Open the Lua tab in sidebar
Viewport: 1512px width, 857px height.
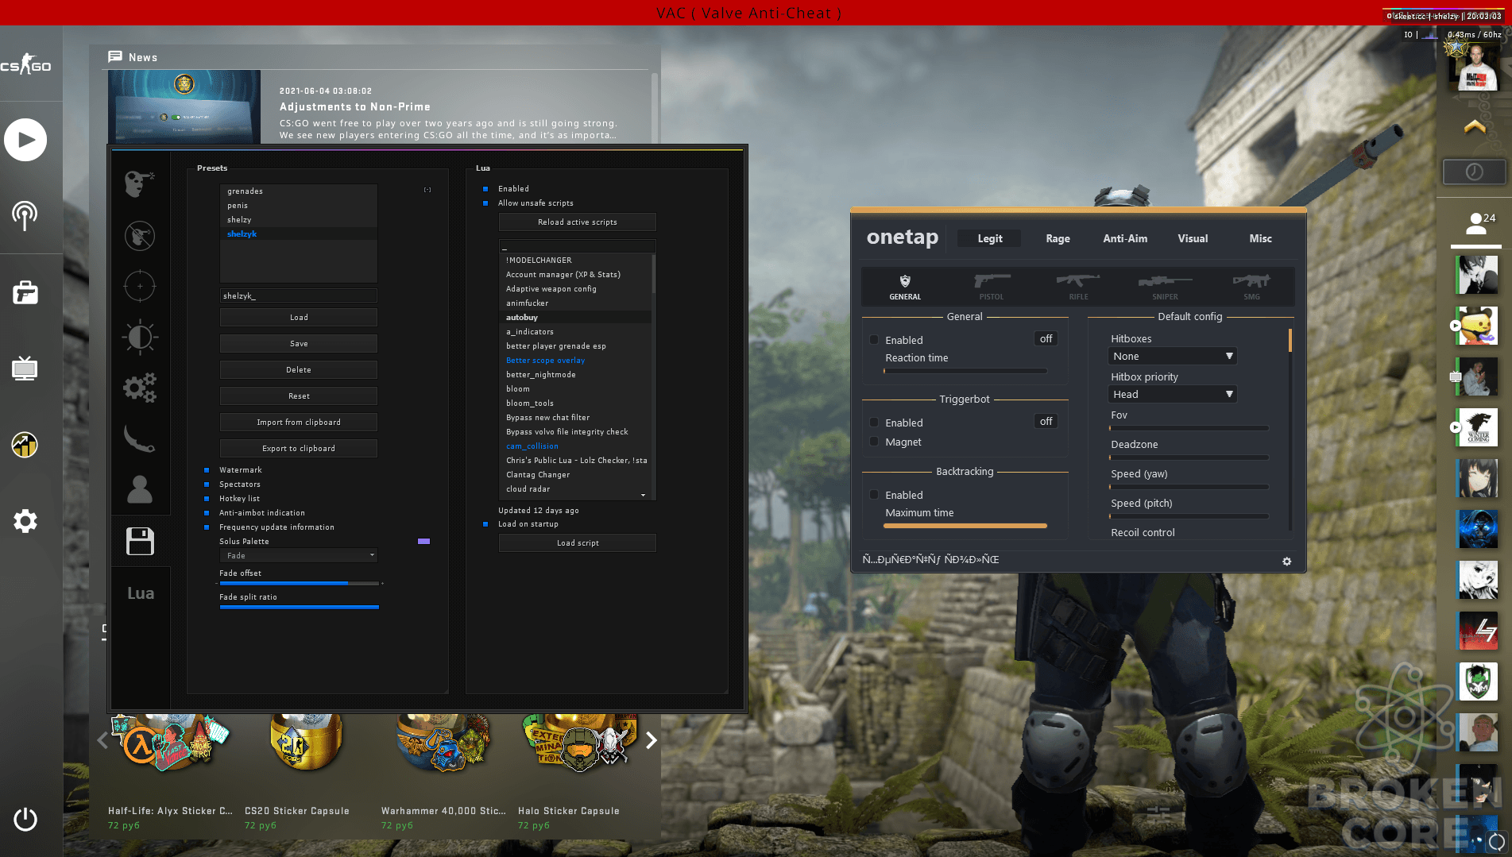(141, 593)
